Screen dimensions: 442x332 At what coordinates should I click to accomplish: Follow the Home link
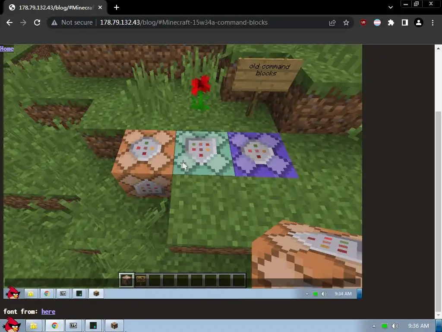tap(7, 48)
